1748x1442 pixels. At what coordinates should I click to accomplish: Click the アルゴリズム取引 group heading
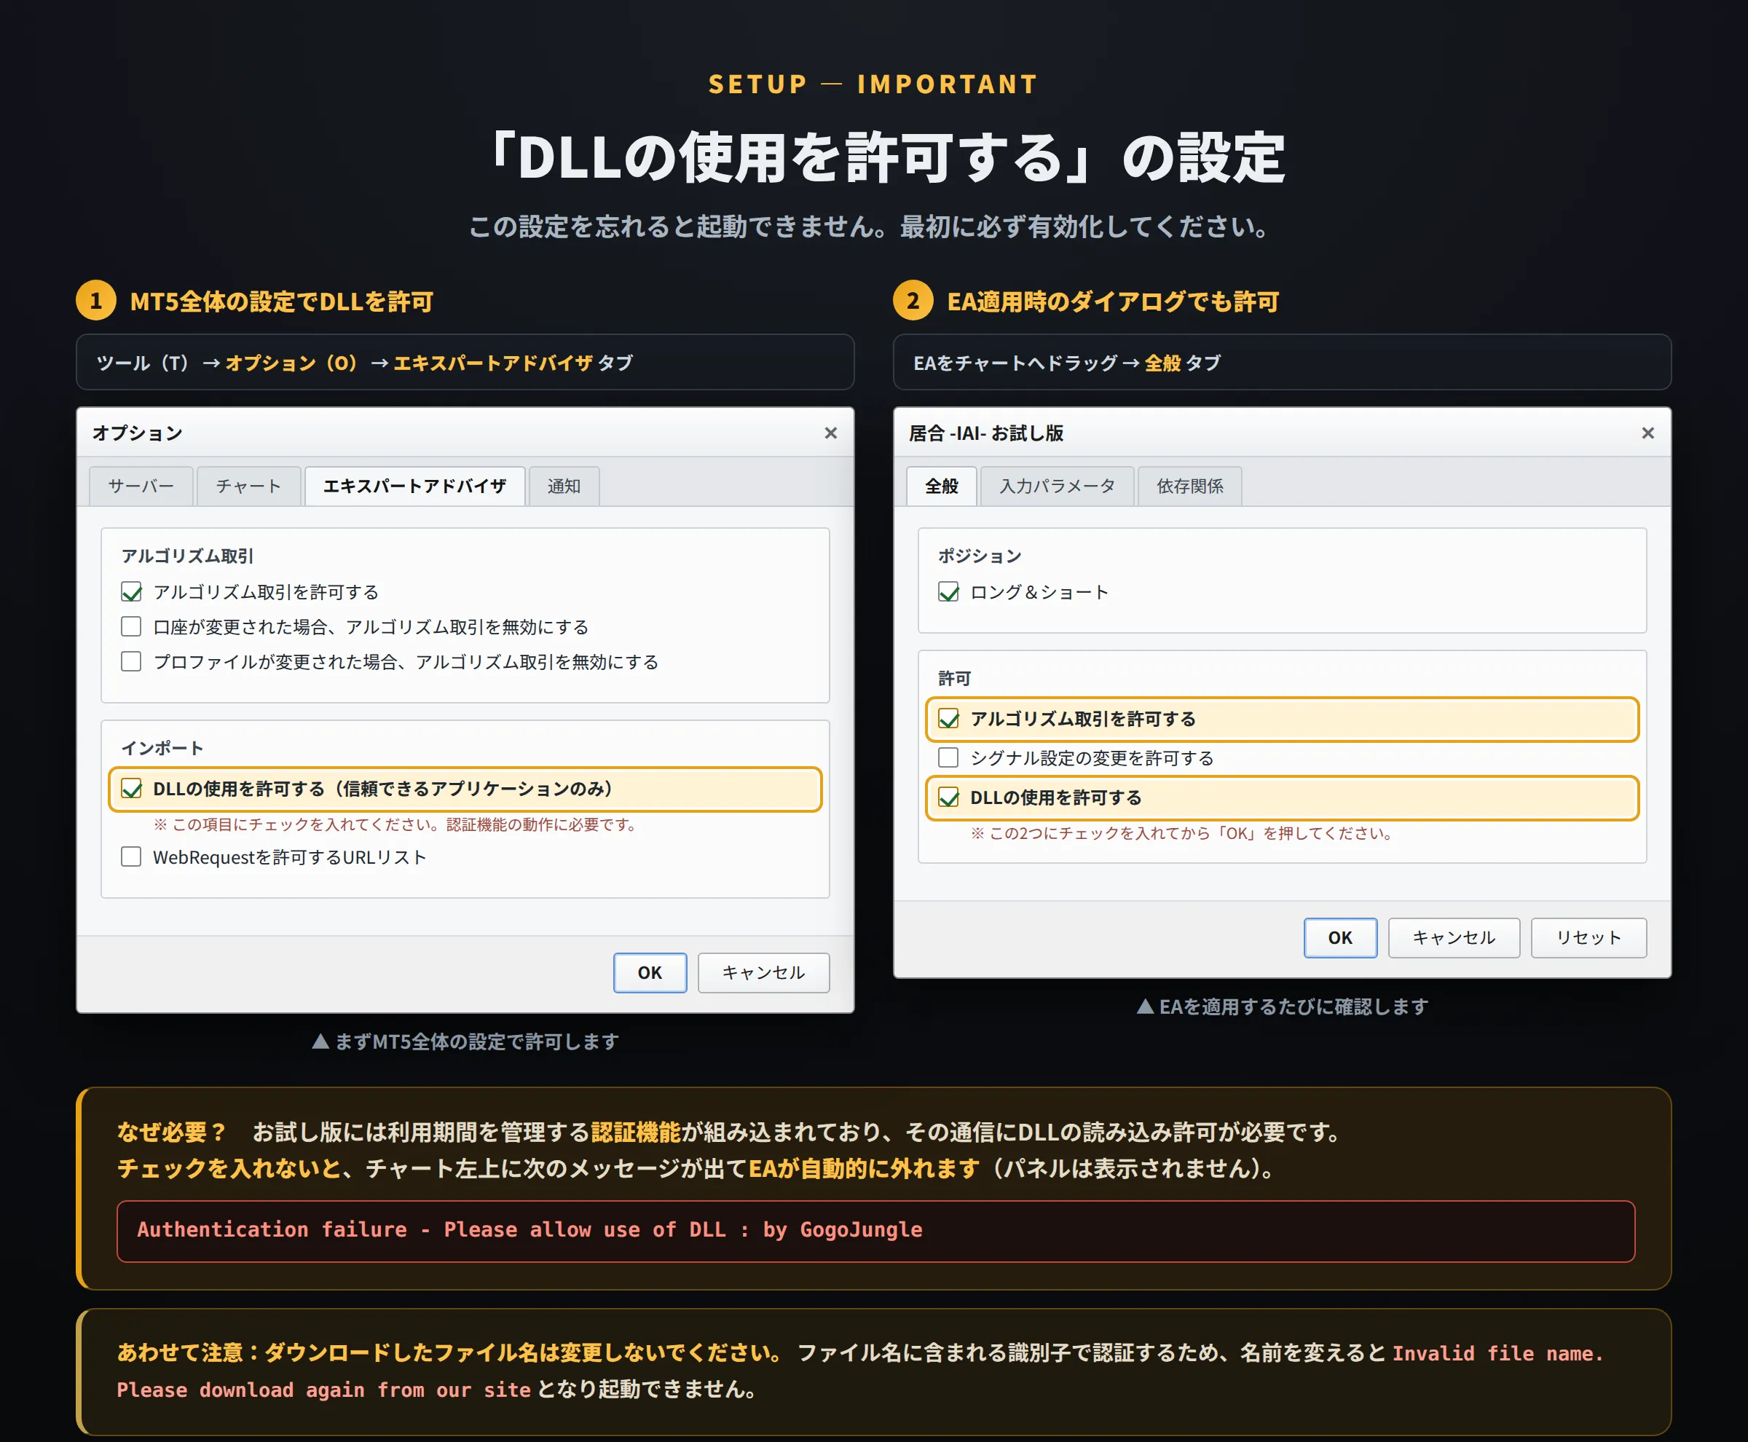click(x=188, y=556)
